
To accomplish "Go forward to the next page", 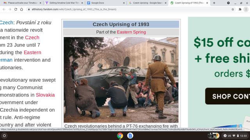I will (10, 9).
